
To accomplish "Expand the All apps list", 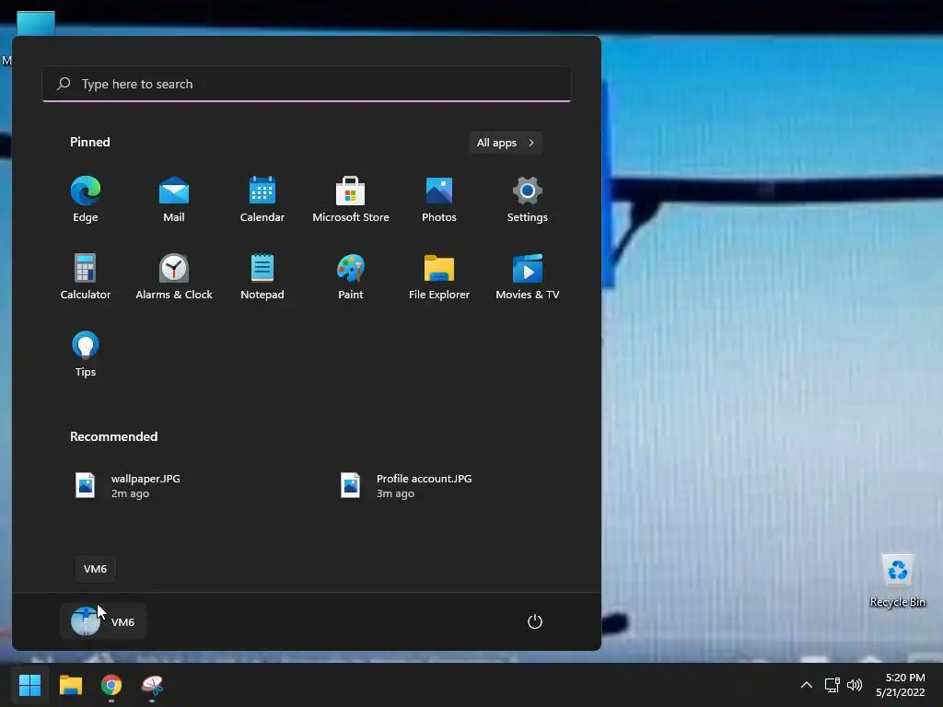I will tap(506, 143).
